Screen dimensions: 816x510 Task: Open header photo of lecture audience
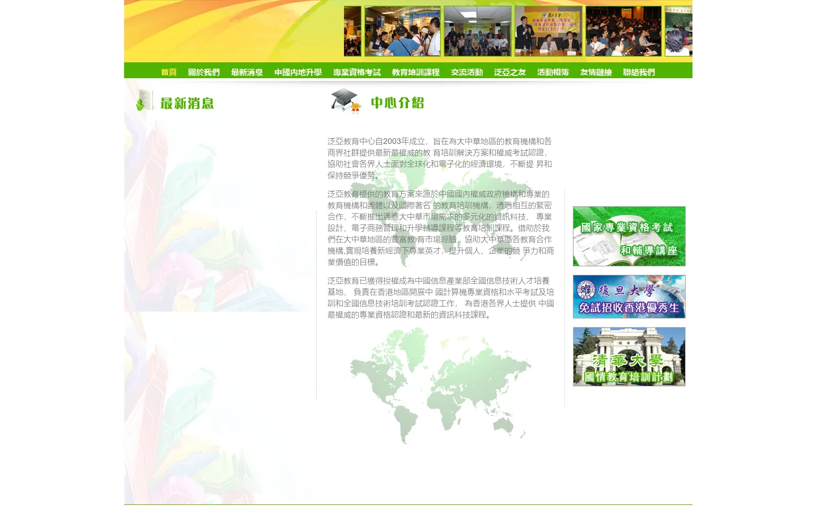pos(623,31)
